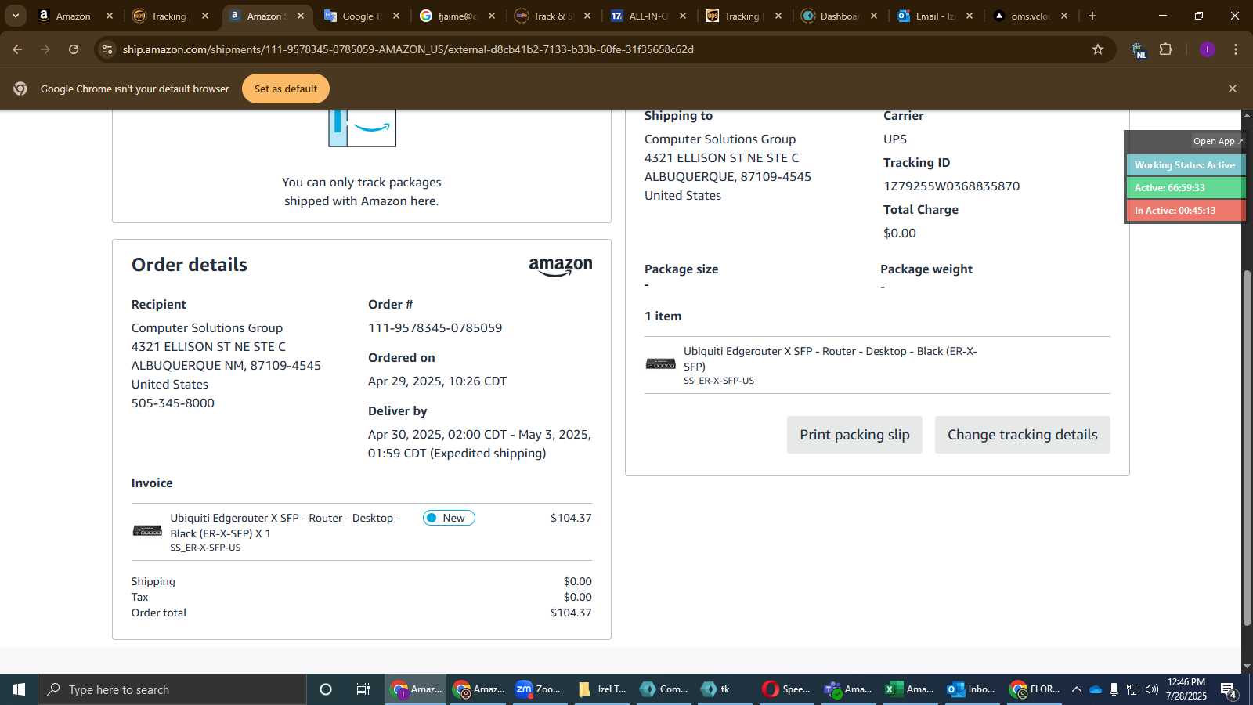Dismiss the default browser notification bar
This screenshot has width=1253, height=705.
coord(1233,89)
